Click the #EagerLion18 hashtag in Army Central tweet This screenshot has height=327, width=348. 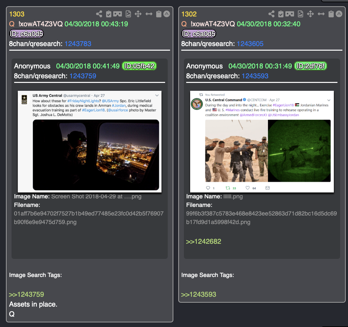tap(93, 110)
